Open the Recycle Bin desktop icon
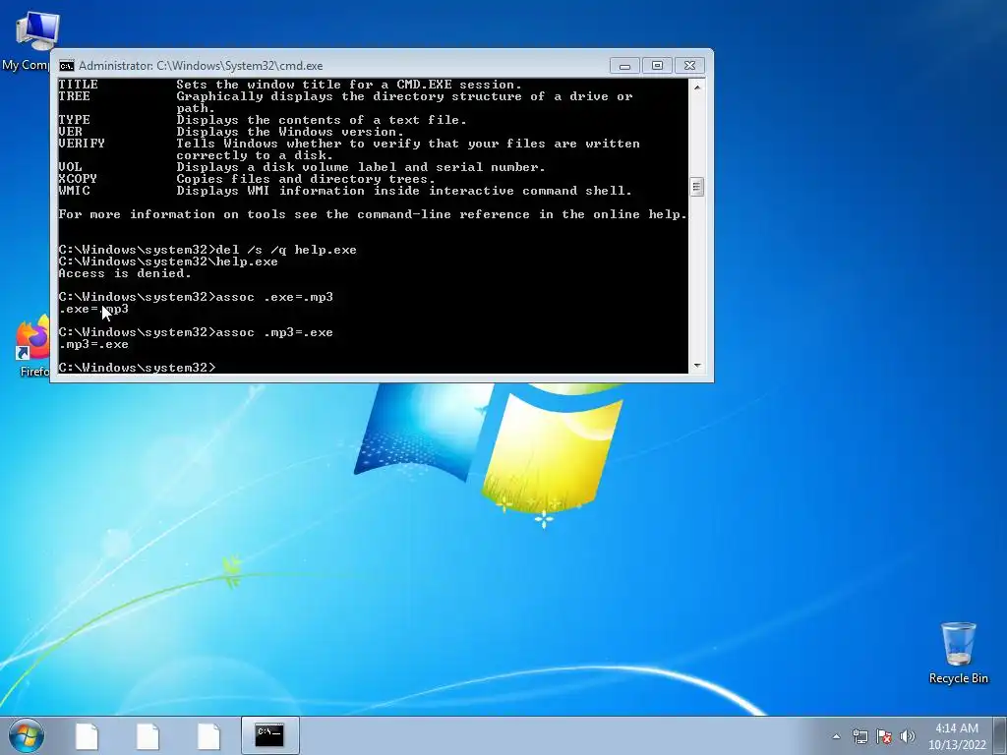Screen dimensions: 1007x755 958,653
